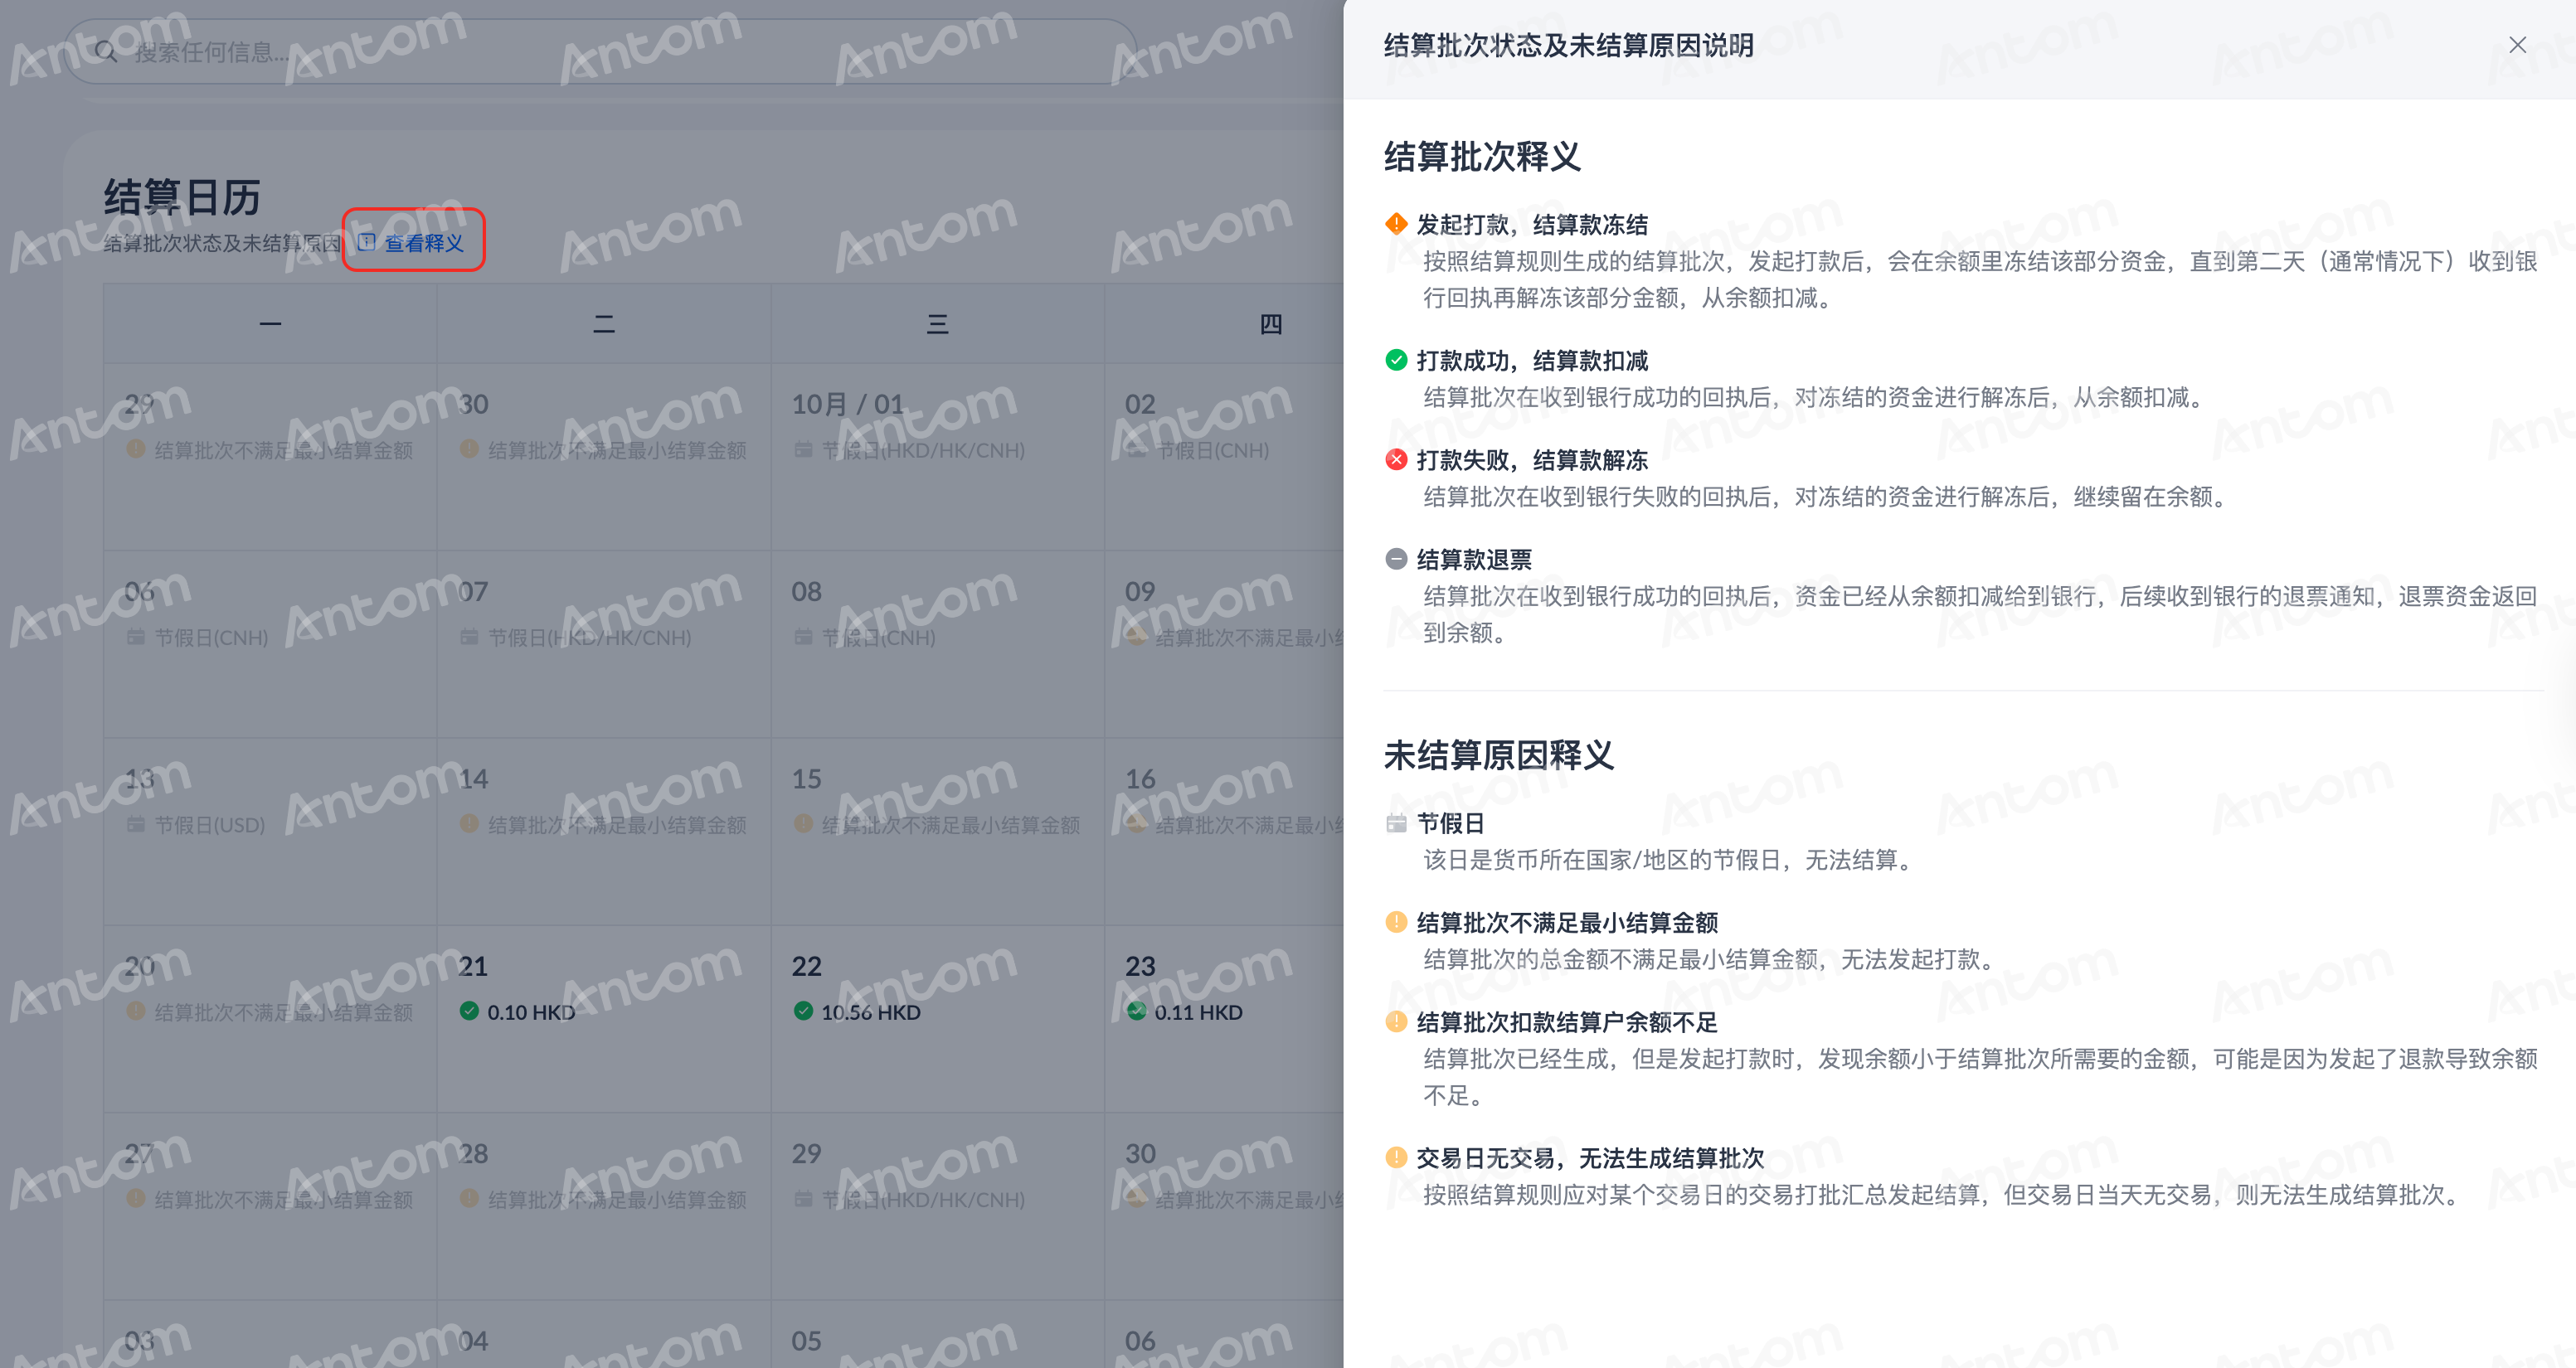Click 节假日(HKD/HK/CNH) label on date 07

(590, 638)
